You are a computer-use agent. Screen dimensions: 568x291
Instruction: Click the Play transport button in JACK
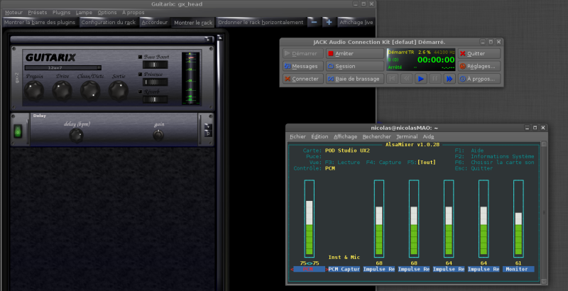pos(421,79)
